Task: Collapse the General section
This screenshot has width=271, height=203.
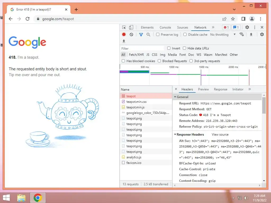Action: [175, 97]
